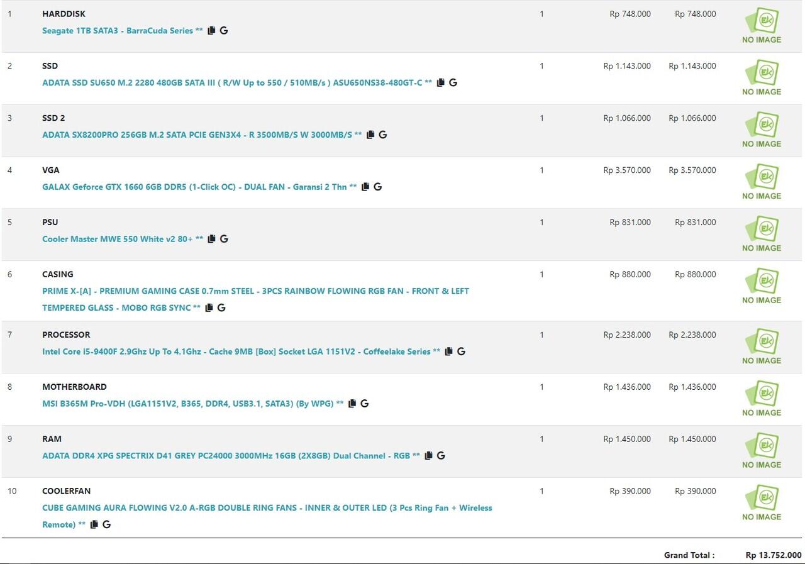The height and width of the screenshot is (564, 805).
Task: Click the RAM row's NO IMAGE thumbnail
Action: [x=762, y=451]
